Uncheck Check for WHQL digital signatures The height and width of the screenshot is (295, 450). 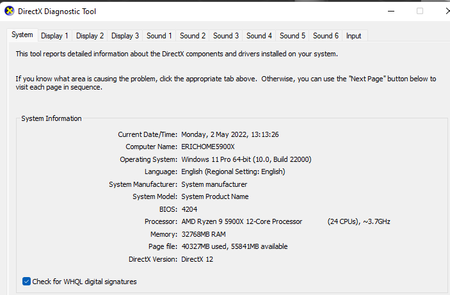(26, 282)
